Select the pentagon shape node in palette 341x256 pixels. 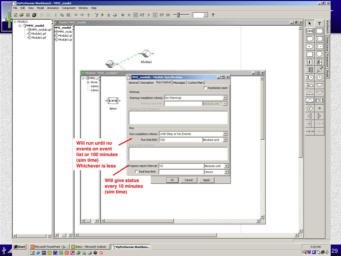tap(319, 54)
